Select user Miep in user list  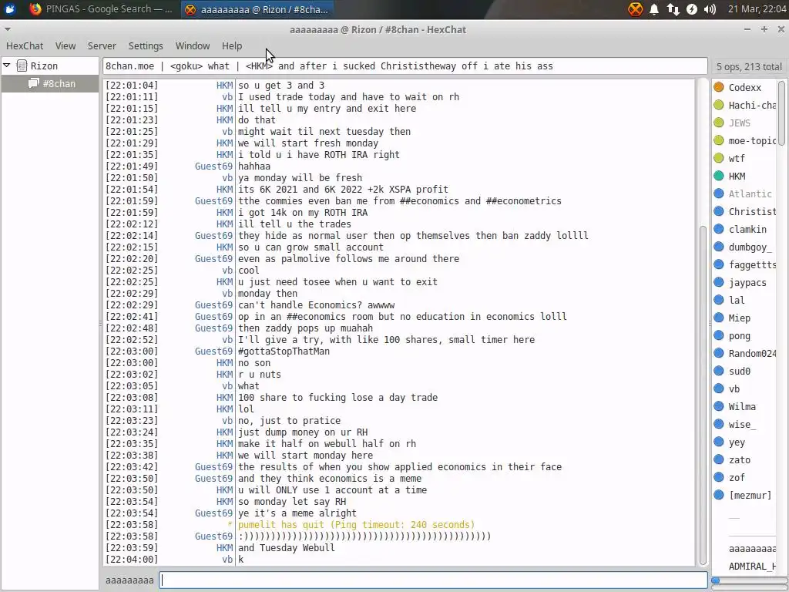pos(739,318)
